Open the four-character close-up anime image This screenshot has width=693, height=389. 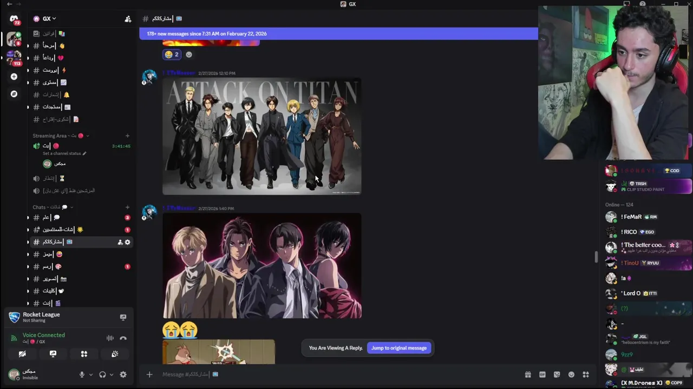pos(262,266)
